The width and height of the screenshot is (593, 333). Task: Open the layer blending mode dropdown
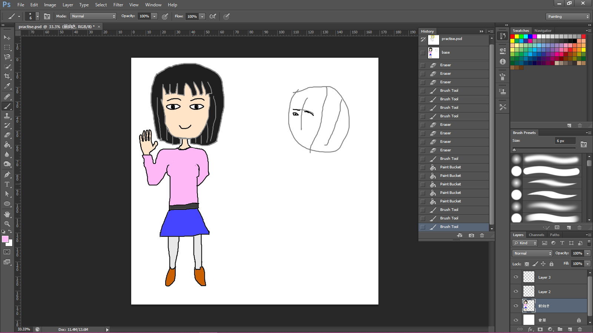tap(532, 253)
